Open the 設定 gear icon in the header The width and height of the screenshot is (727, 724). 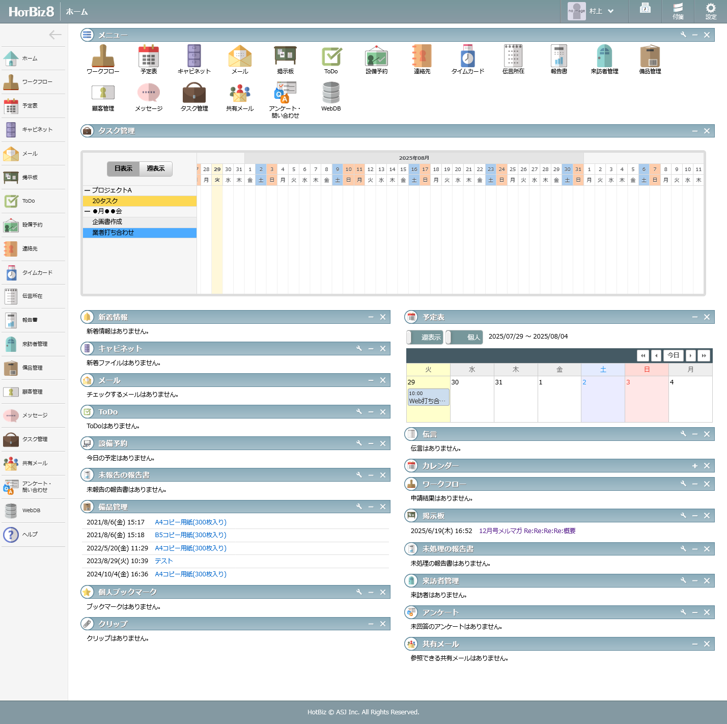(711, 11)
